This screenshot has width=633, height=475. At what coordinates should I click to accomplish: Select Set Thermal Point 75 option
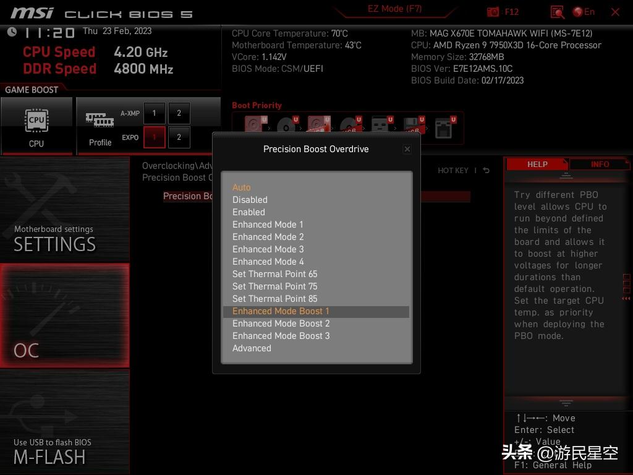(x=274, y=286)
